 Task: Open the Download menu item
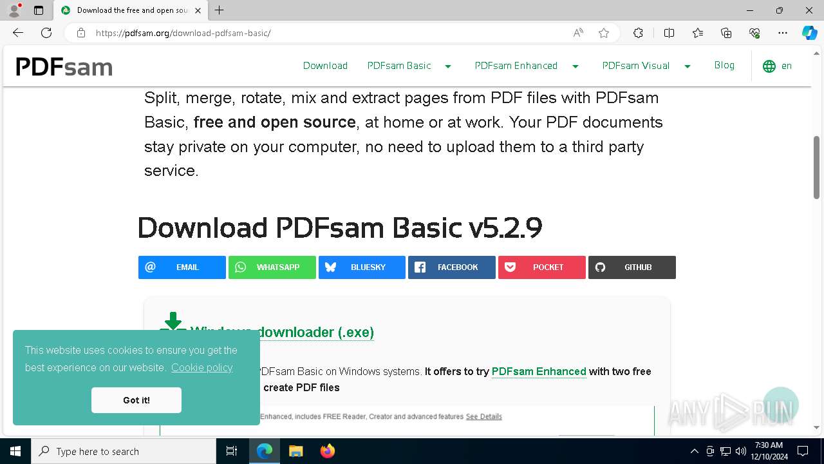coord(325,66)
